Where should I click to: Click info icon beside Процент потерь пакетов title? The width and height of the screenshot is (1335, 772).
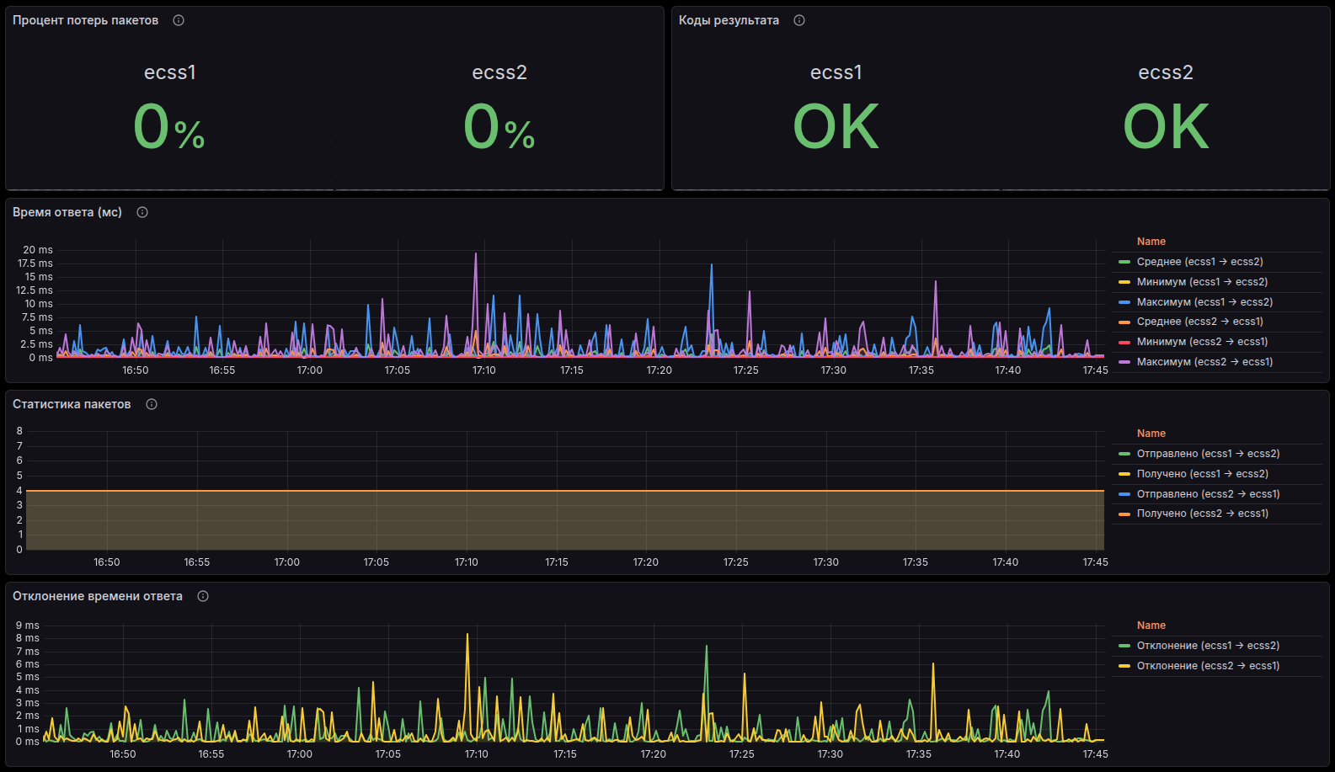[x=179, y=20]
